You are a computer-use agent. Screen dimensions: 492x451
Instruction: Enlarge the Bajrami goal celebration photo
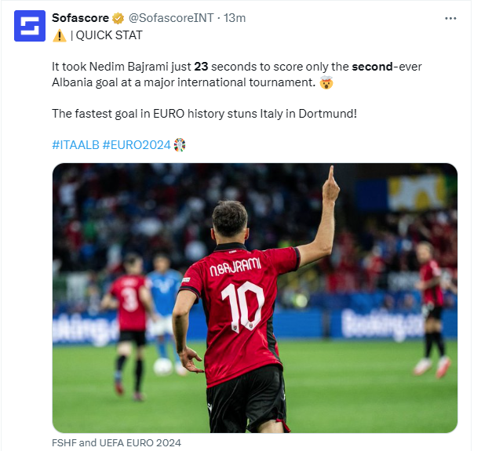click(254, 298)
